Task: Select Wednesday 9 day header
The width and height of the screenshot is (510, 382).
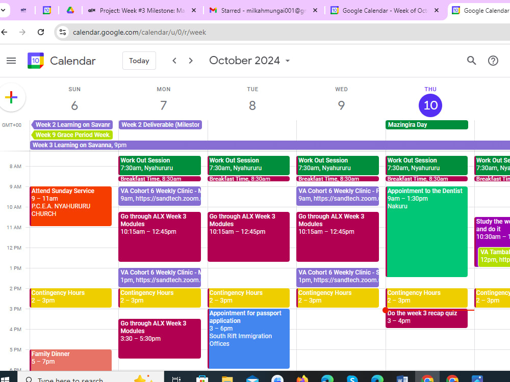Action: (x=341, y=105)
